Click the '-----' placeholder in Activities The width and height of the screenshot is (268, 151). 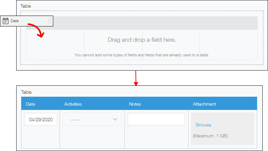coord(75,120)
